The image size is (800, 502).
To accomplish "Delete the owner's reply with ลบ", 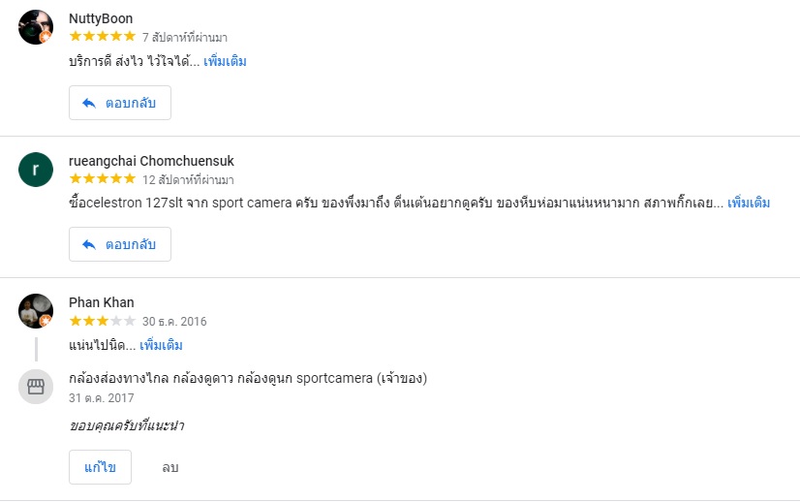I will (170, 467).
